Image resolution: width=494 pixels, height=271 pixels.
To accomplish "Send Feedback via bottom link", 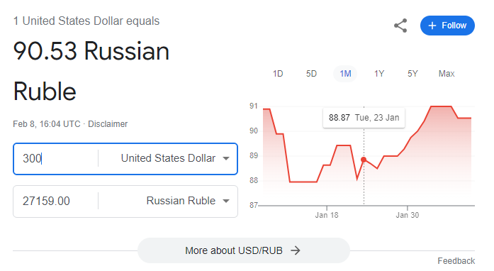I will click(456, 261).
